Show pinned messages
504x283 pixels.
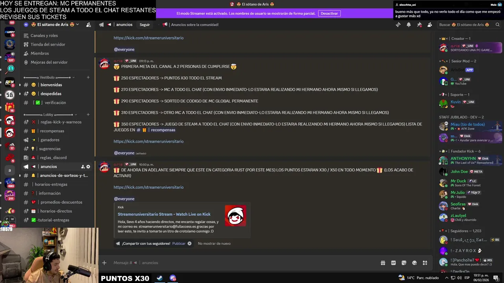coord(419,24)
